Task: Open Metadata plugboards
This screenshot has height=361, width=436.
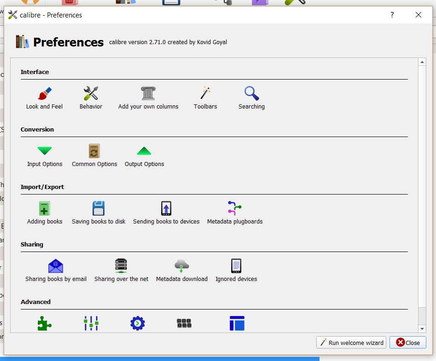Action: click(235, 213)
